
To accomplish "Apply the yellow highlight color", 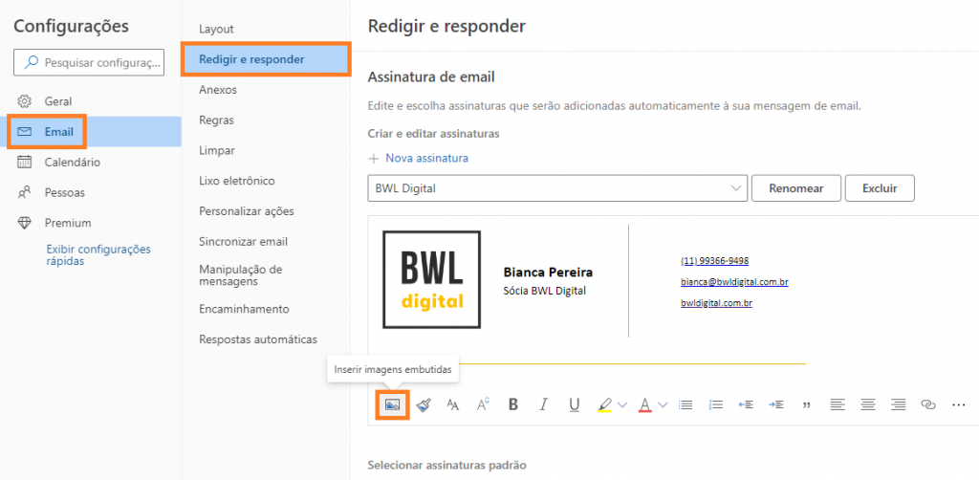I will [x=604, y=405].
